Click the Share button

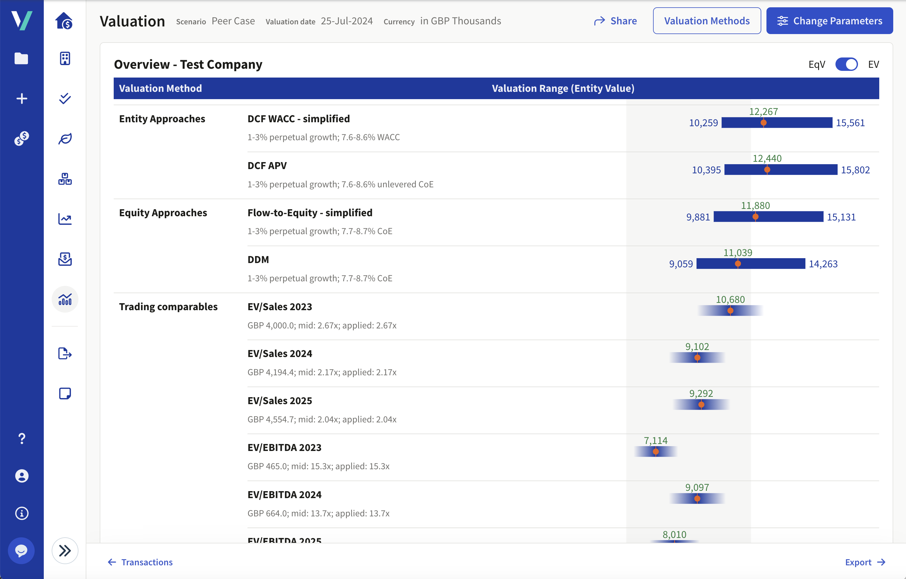tap(615, 20)
